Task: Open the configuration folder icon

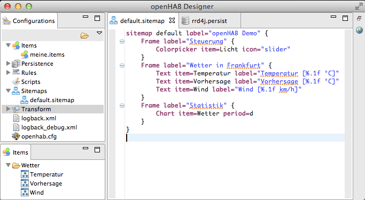Action: click(84, 35)
